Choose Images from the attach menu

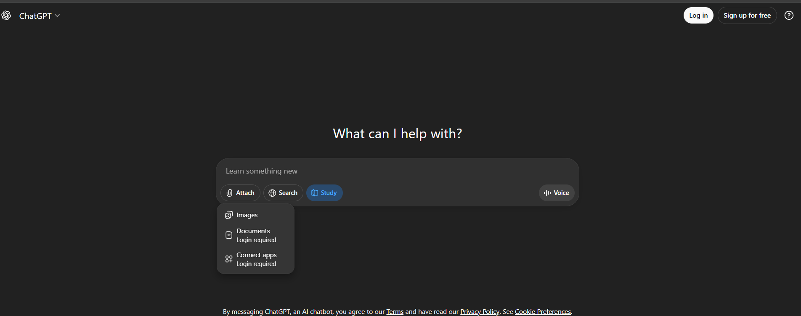coord(255,215)
